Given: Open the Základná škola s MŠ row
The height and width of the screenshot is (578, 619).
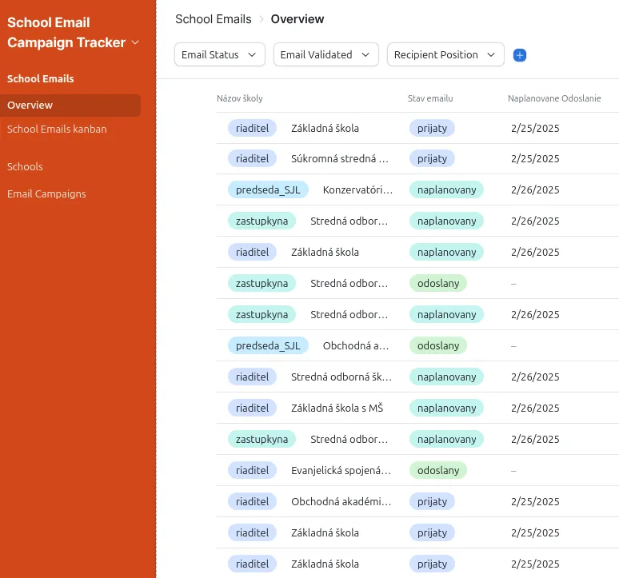Looking at the screenshot, I should [337, 409].
